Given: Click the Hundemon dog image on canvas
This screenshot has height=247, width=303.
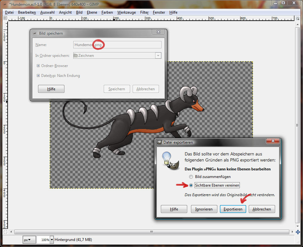Looking at the screenshot, I should 133,122.
